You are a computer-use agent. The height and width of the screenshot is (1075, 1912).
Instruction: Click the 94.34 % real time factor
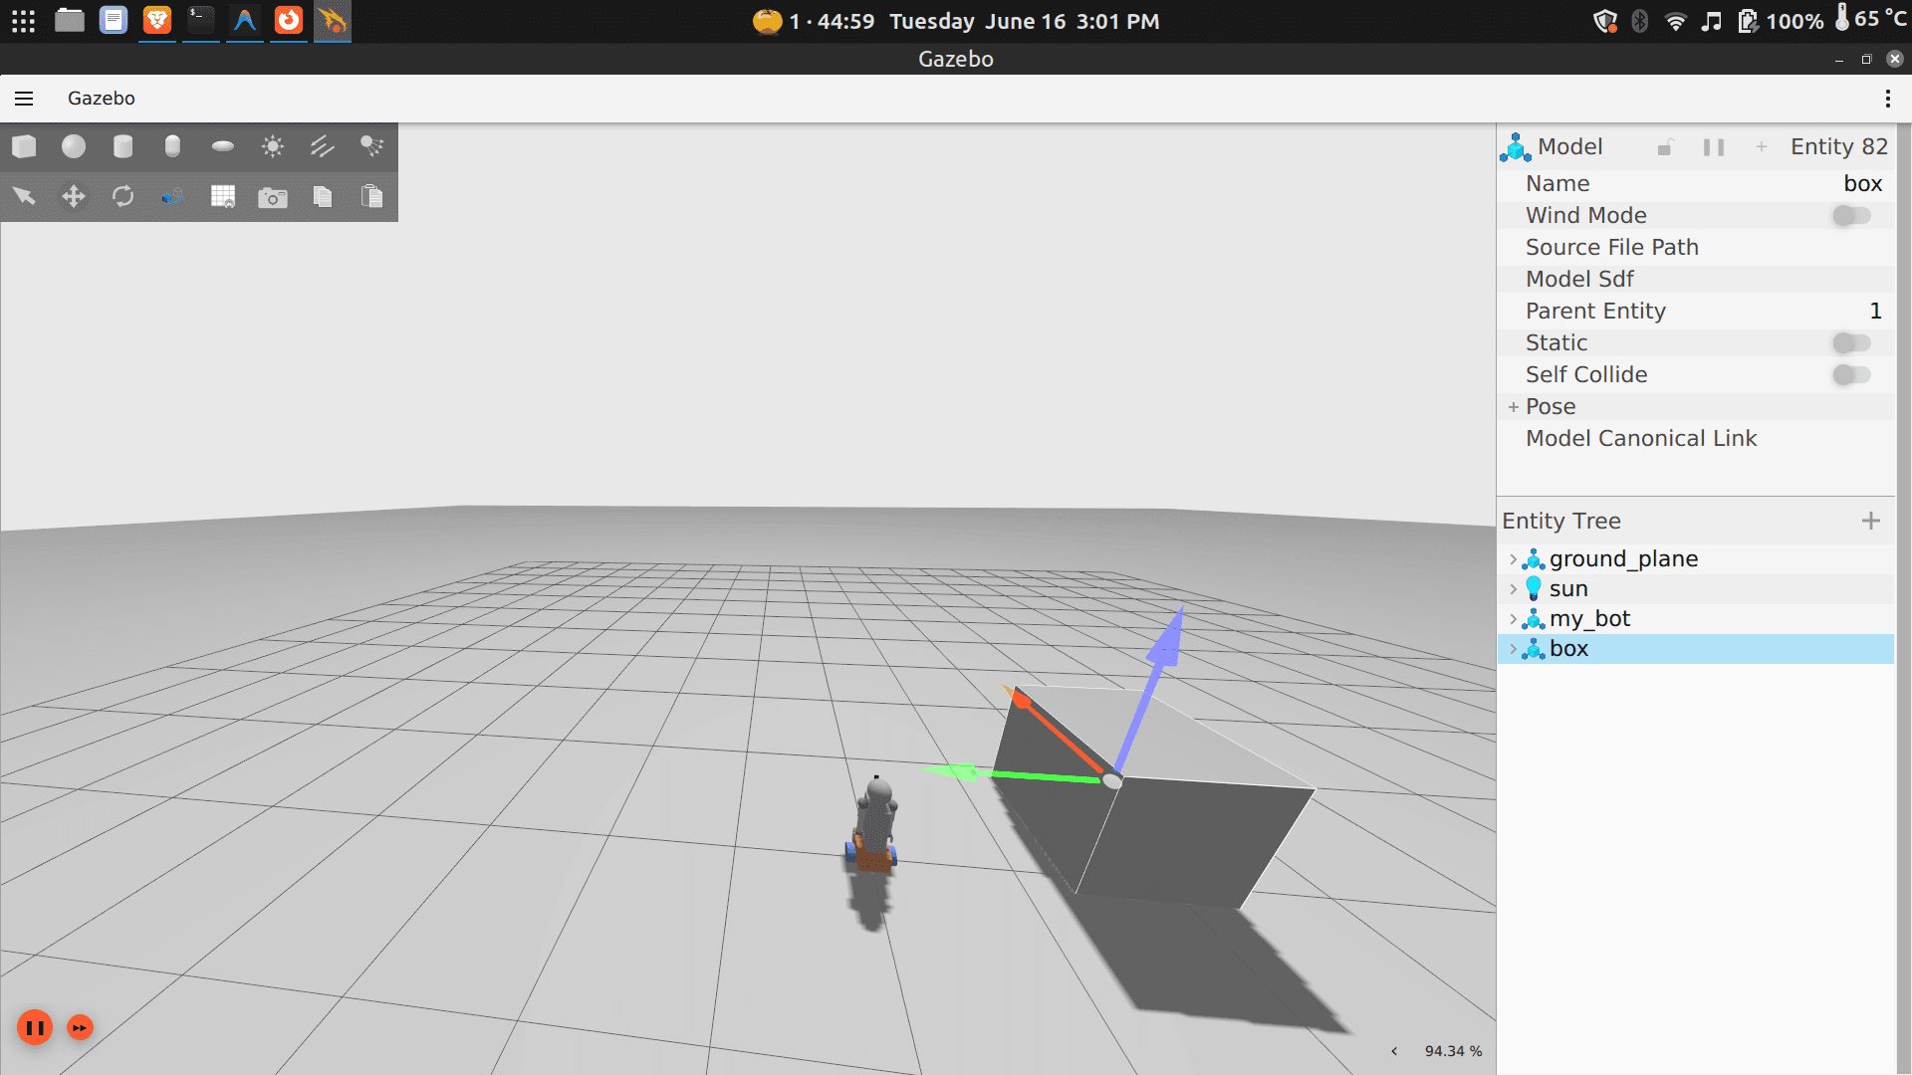(x=1453, y=1051)
